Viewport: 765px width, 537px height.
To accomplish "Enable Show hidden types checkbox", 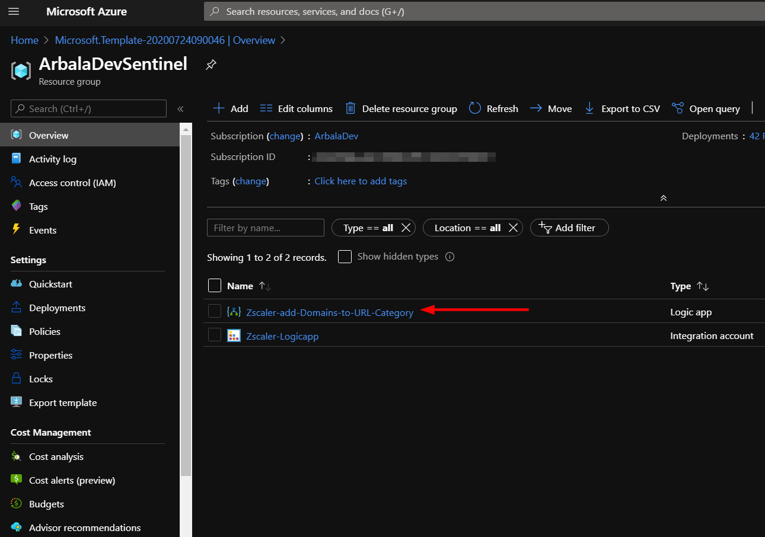I will [345, 257].
